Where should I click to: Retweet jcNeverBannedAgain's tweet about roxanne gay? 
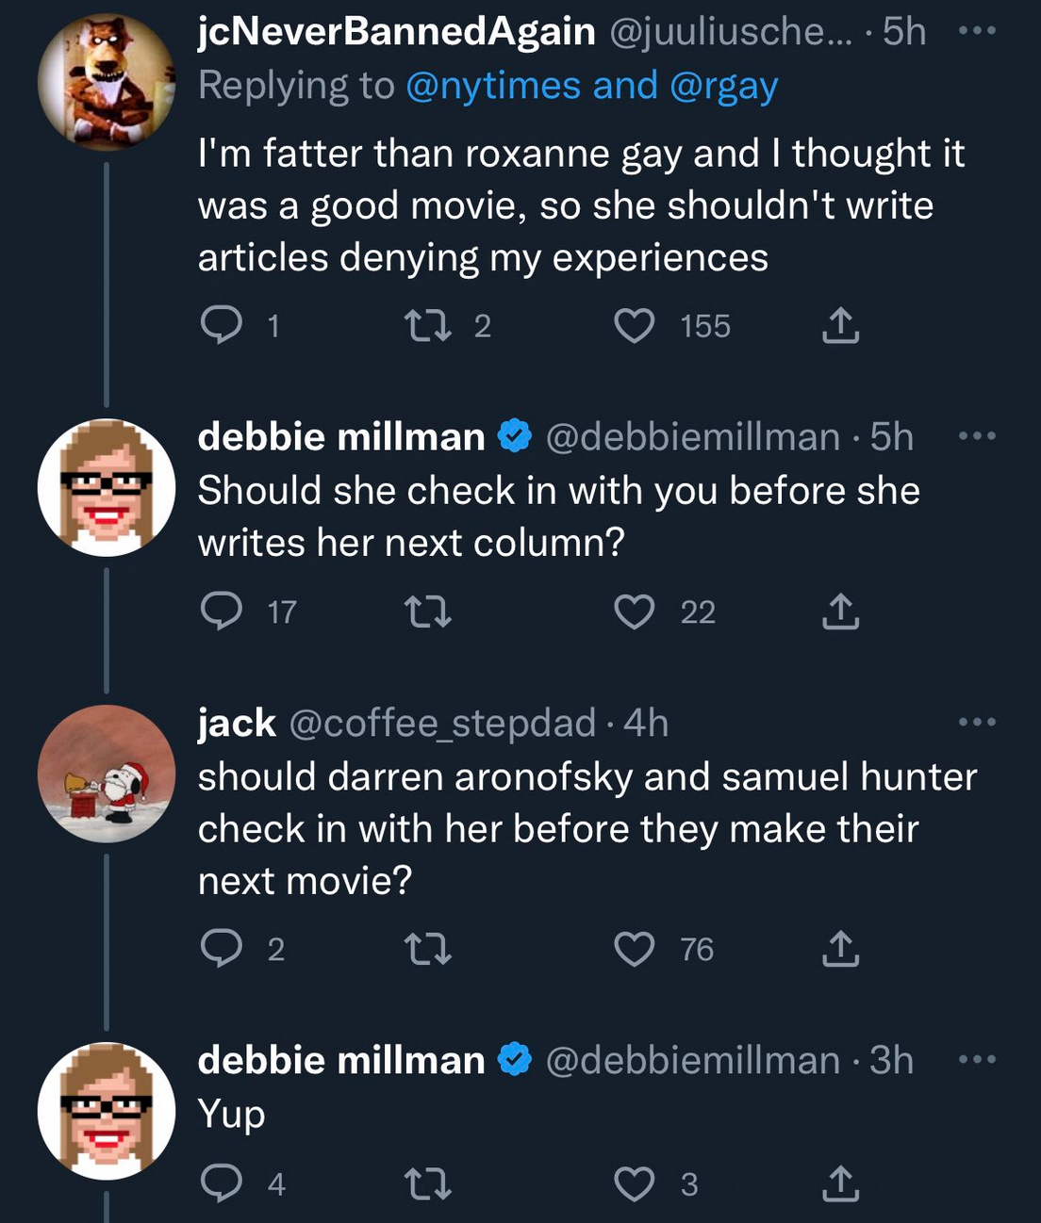pos(427,326)
